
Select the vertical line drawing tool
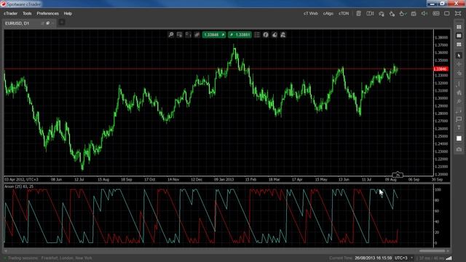click(x=459, y=84)
